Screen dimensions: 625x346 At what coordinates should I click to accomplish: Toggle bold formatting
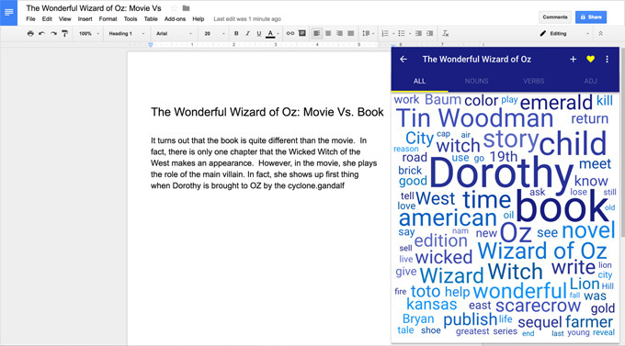236,33
